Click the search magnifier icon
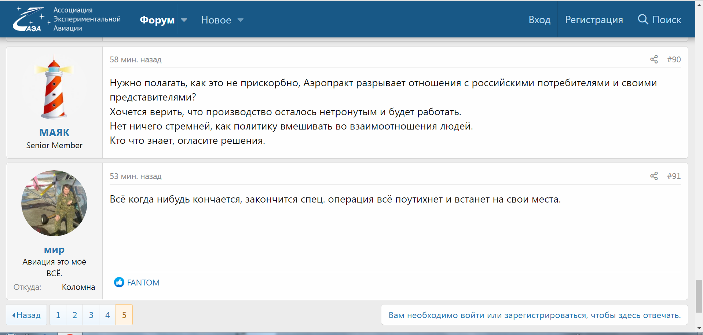 pos(643,19)
